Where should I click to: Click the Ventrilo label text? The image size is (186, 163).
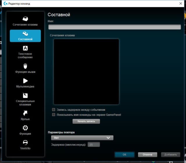tap(25, 148)
